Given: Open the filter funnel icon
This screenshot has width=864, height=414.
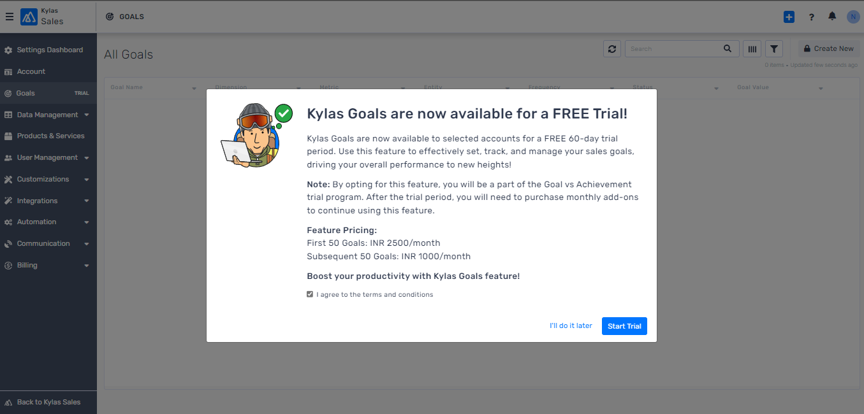Looking at the screenshot, I should click(x=773, y=48).
